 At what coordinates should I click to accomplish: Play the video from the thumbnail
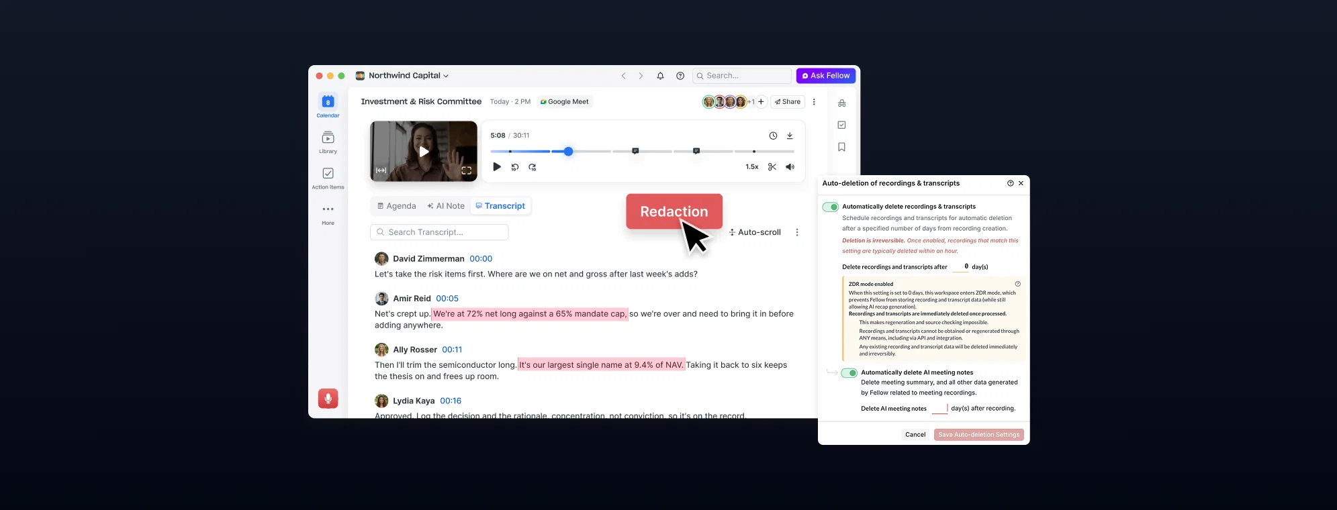click(424, 152)
